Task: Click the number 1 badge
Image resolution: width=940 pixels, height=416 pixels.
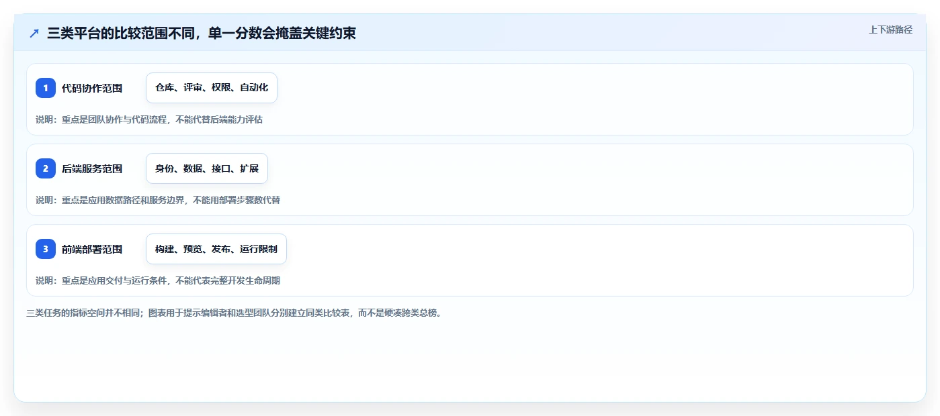Action: [x=46, y=88]
